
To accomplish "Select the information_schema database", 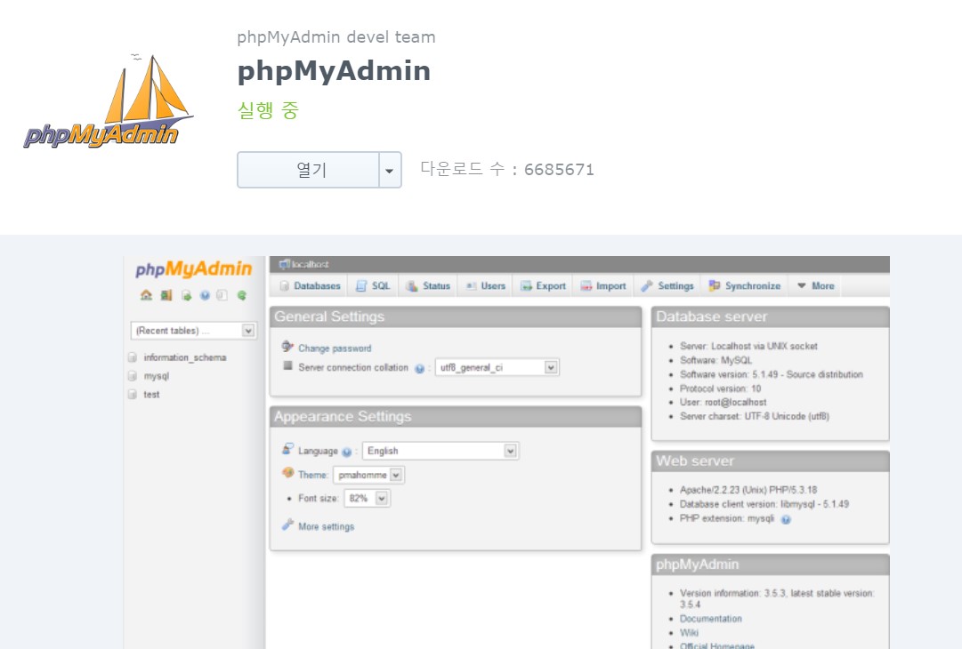I will pyautogui.click(x=185, y=357).
